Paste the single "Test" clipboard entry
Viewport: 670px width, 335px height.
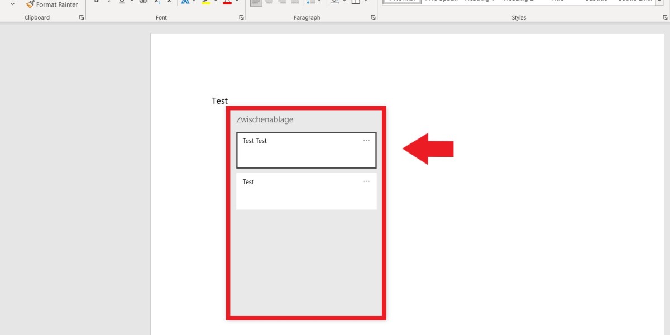click(306, 192)
